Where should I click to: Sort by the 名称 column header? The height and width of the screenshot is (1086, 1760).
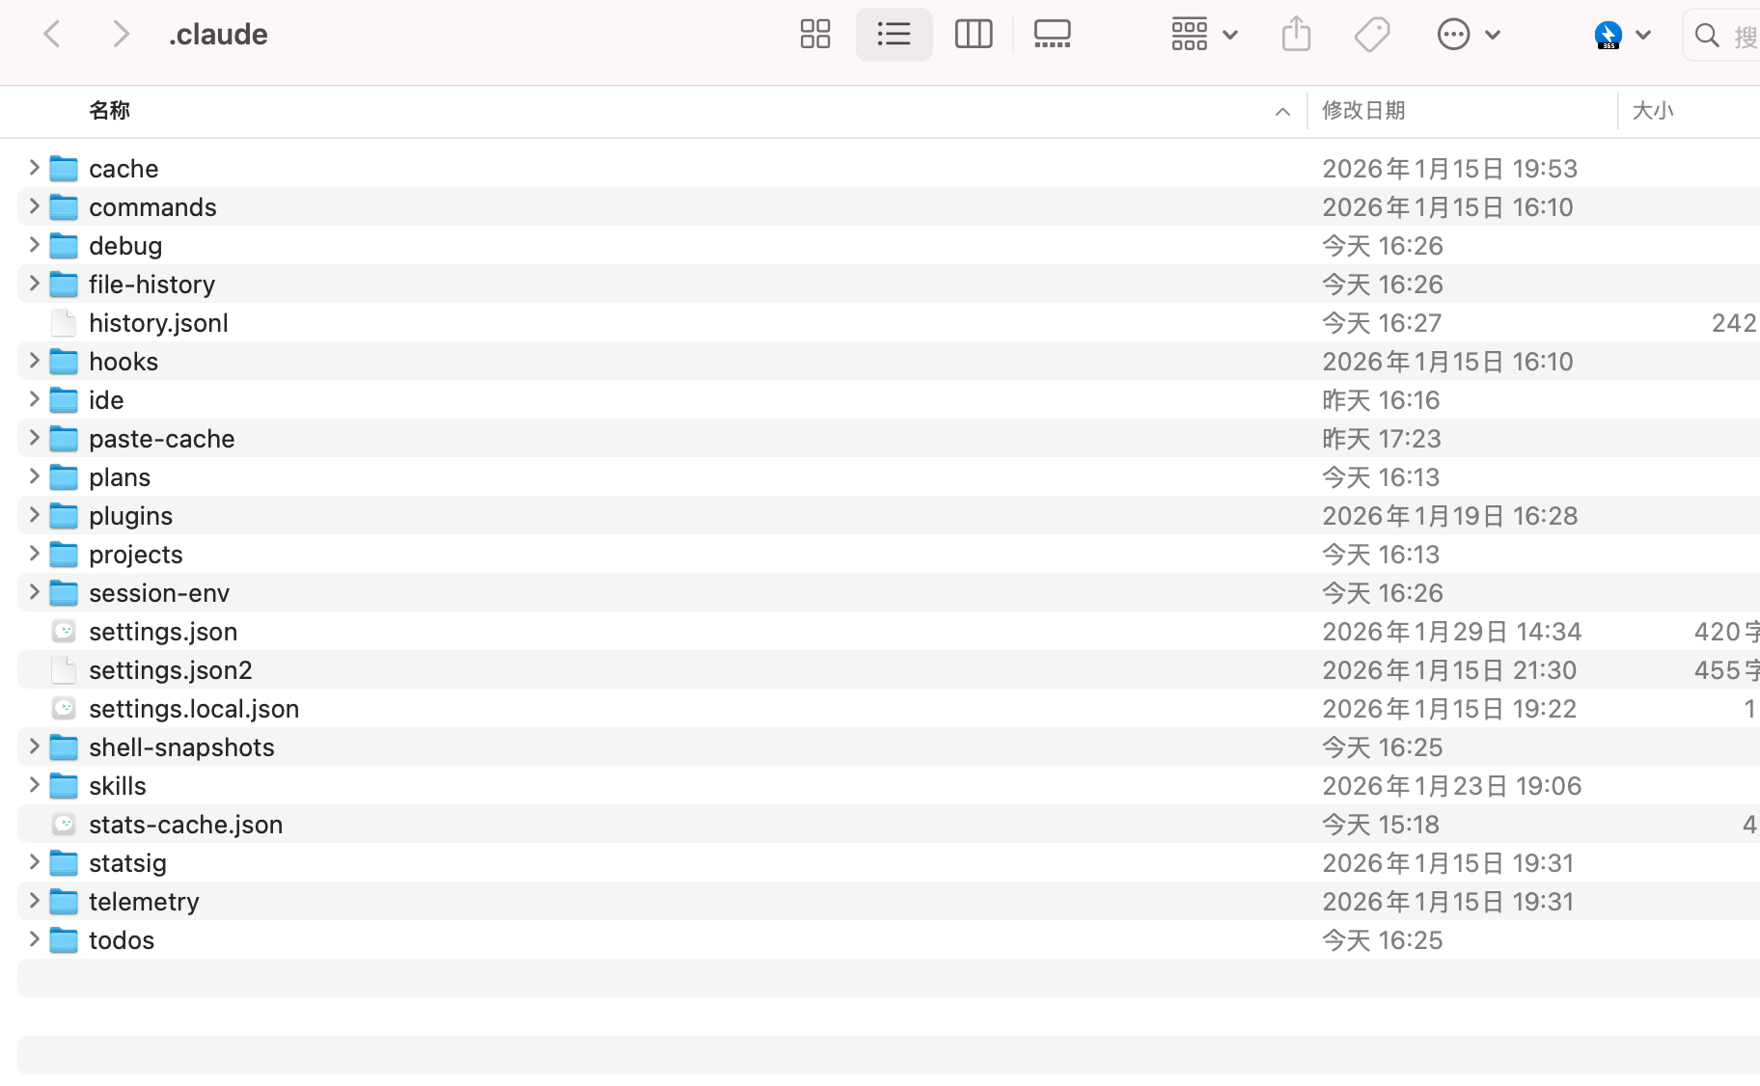110,111
